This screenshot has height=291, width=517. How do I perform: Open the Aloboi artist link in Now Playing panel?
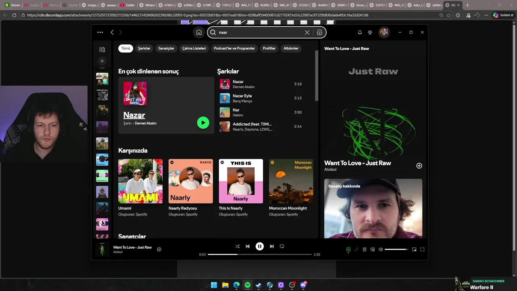pyautogui.click(x=330, y=169)
